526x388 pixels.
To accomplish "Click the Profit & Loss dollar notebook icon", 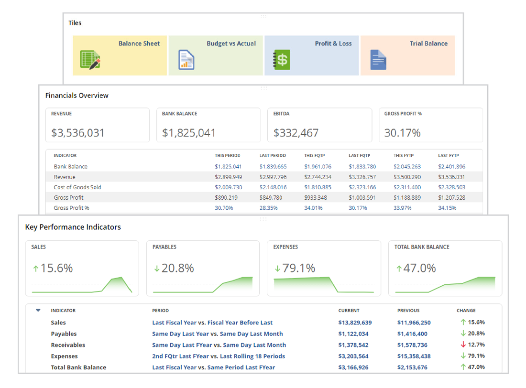I will click(x=282, y=60).
